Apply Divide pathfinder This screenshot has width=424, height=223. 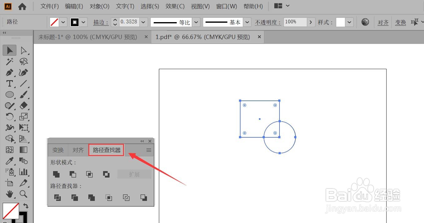click(57, 198)
